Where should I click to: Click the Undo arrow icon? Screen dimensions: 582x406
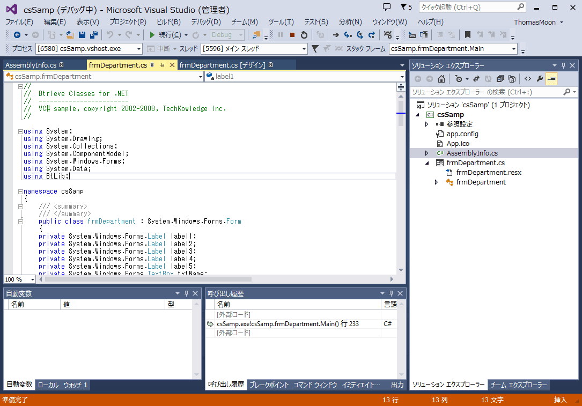tap(110, 35)
